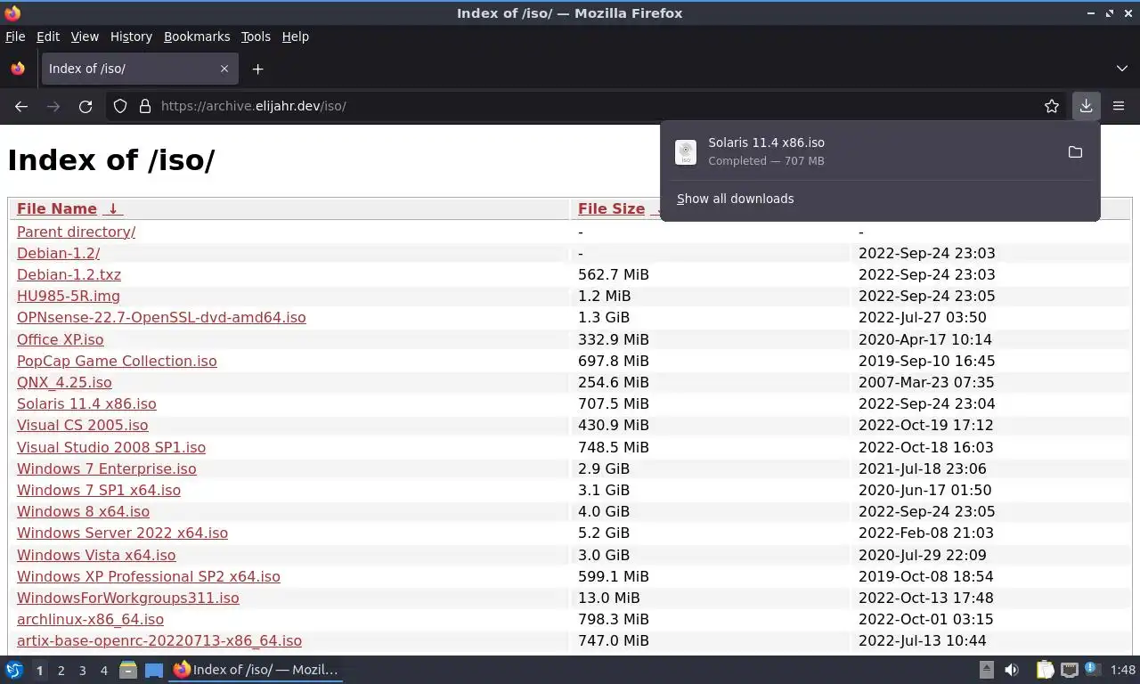Click the Solaris 11.4 x86.iso listing link
Viewport: 1140px width, 684px height.
point(86,403)
